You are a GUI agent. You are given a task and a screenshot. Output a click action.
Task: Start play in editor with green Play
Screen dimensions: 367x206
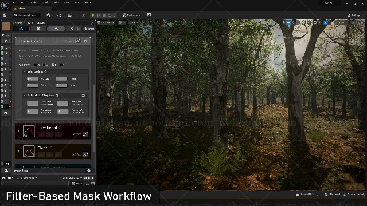click(93, 15)
